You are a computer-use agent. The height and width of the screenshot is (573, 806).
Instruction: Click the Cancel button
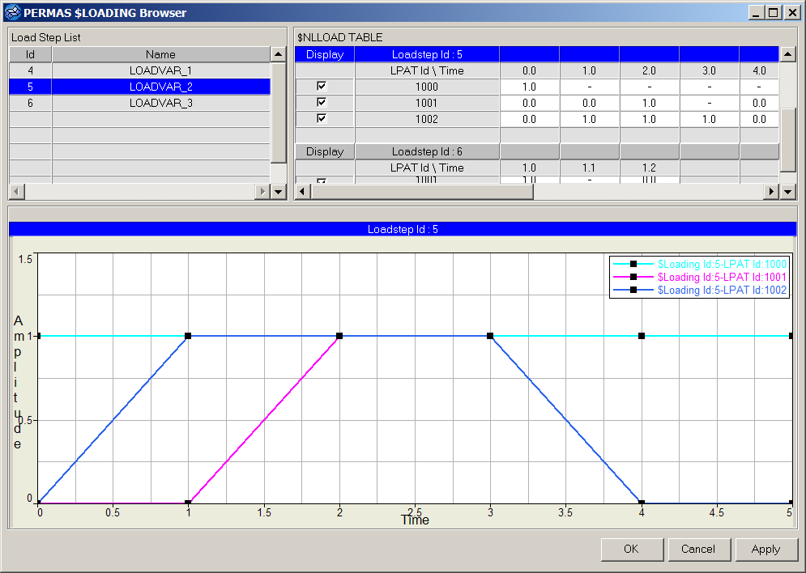697,549
